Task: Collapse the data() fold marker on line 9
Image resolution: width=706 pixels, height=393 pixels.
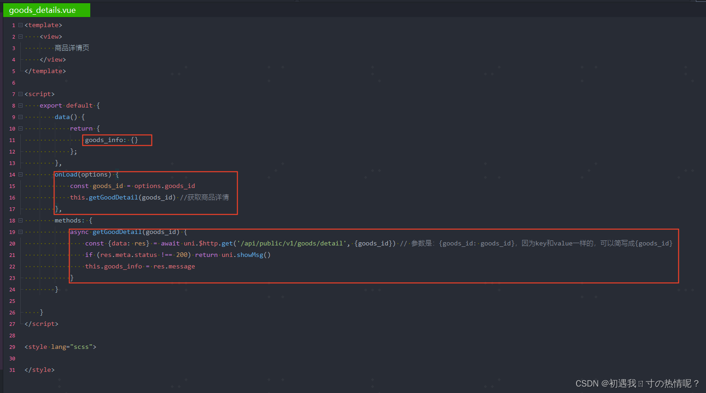Action: tap(20, 117)
